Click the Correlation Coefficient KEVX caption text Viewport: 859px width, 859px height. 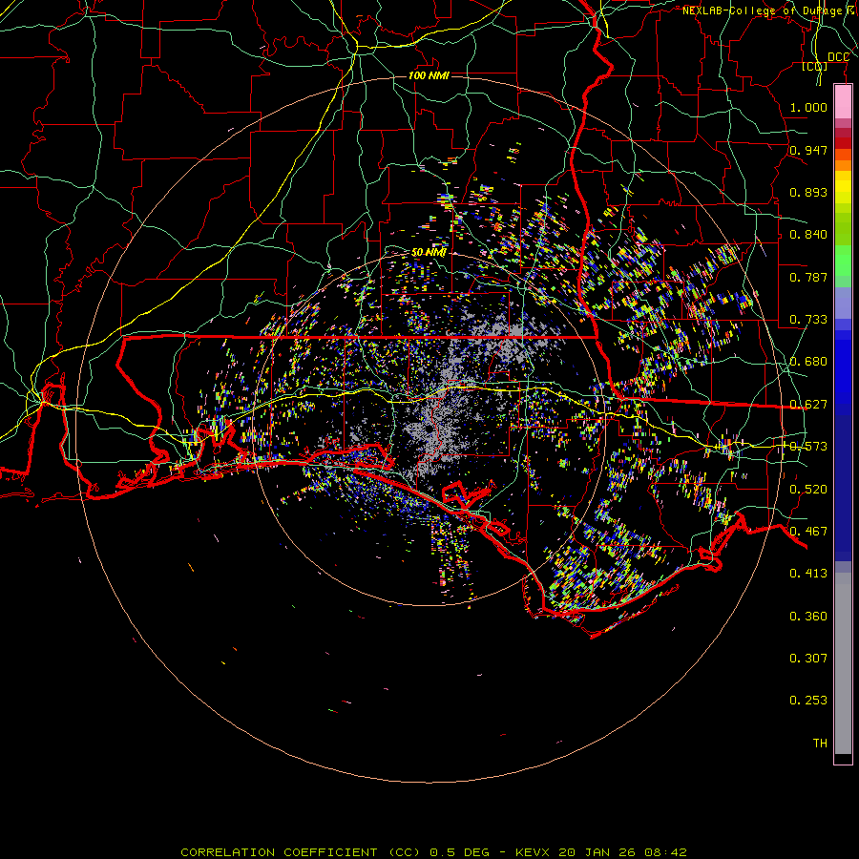[x=434, y=852]
